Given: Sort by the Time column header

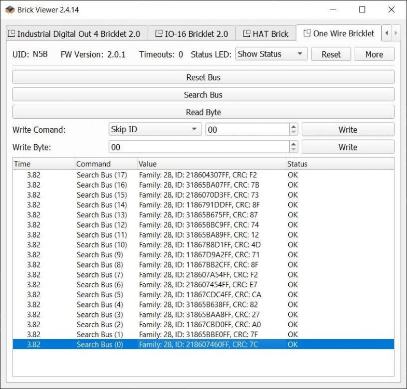Looking at the screenshot, I should 44,163.
